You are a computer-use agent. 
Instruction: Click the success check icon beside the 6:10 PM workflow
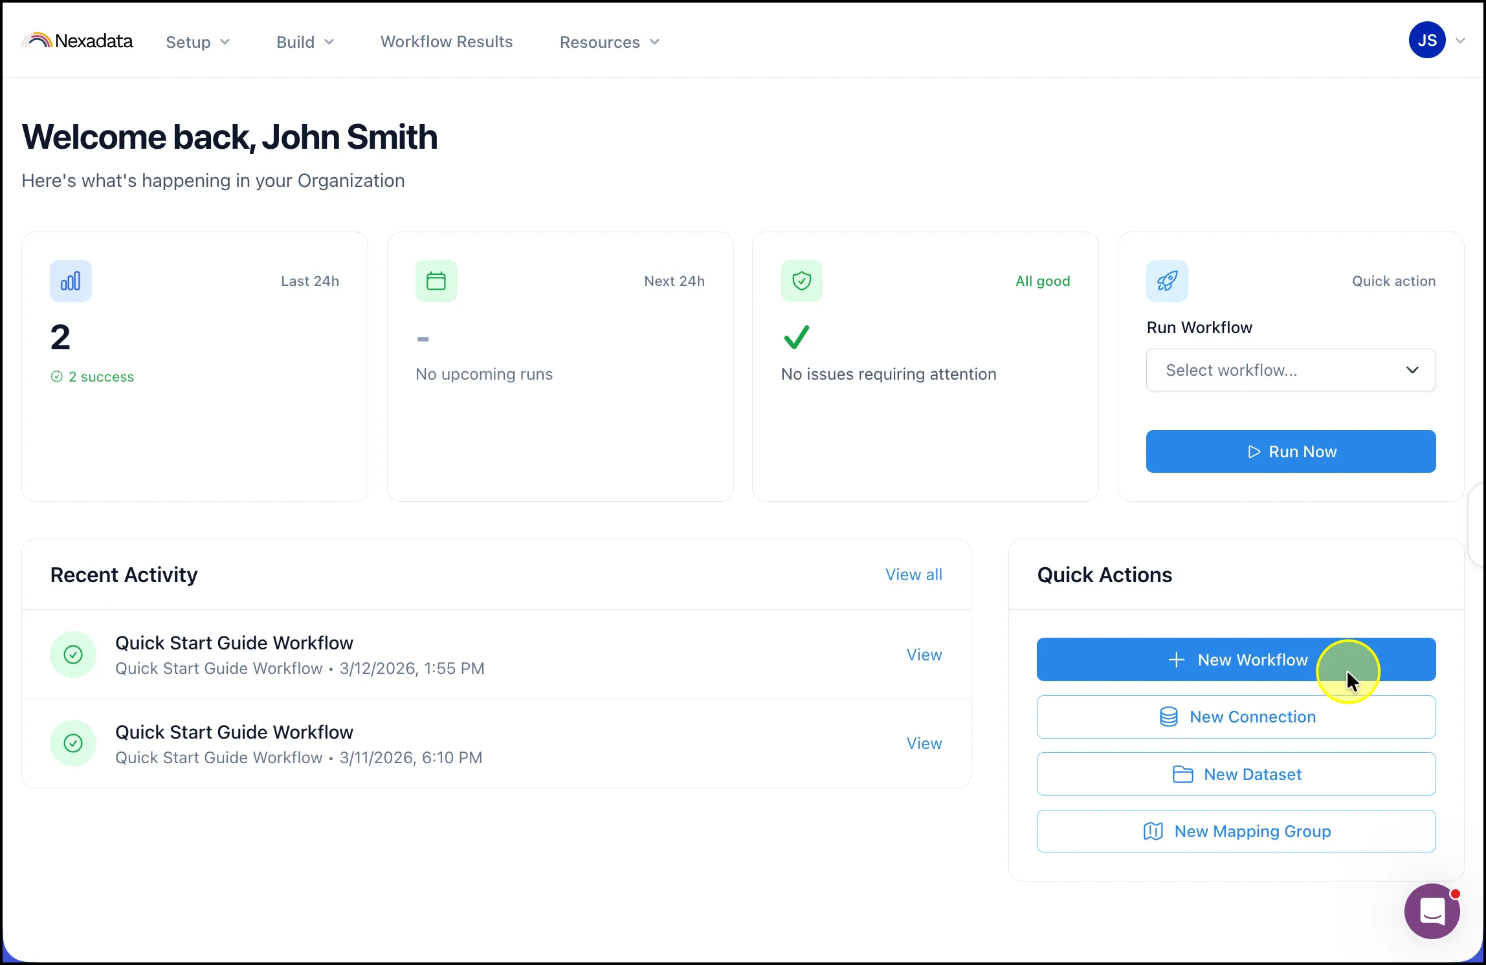pyautogui.click(x=73, y=743)
